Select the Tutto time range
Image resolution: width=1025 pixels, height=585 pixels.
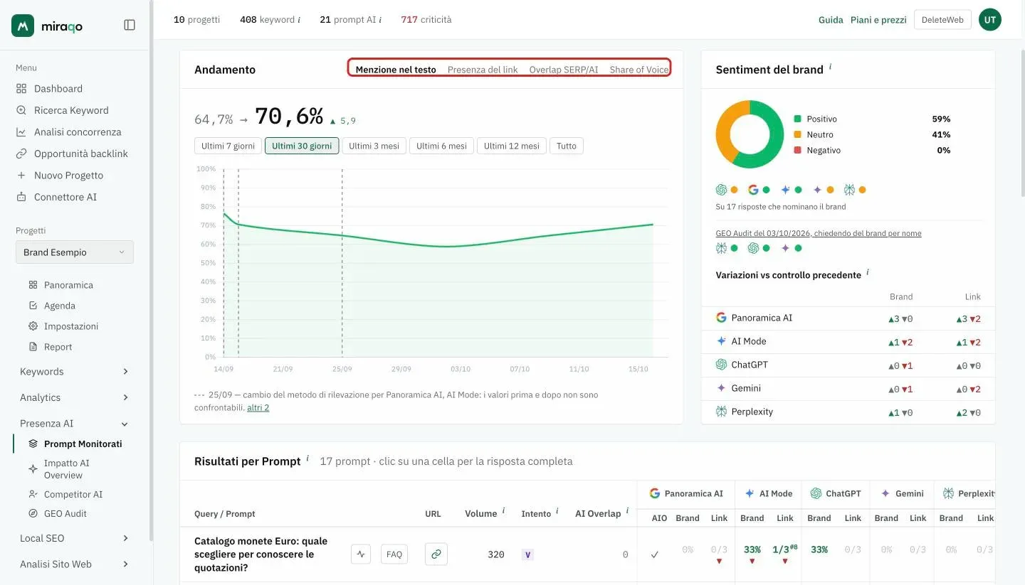(567, 146)
